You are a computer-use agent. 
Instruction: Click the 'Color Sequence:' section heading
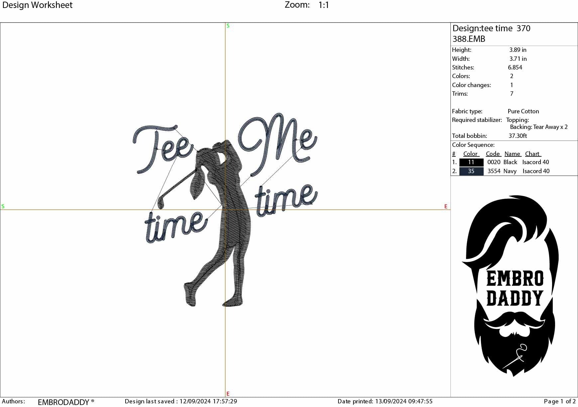(473, 145)
